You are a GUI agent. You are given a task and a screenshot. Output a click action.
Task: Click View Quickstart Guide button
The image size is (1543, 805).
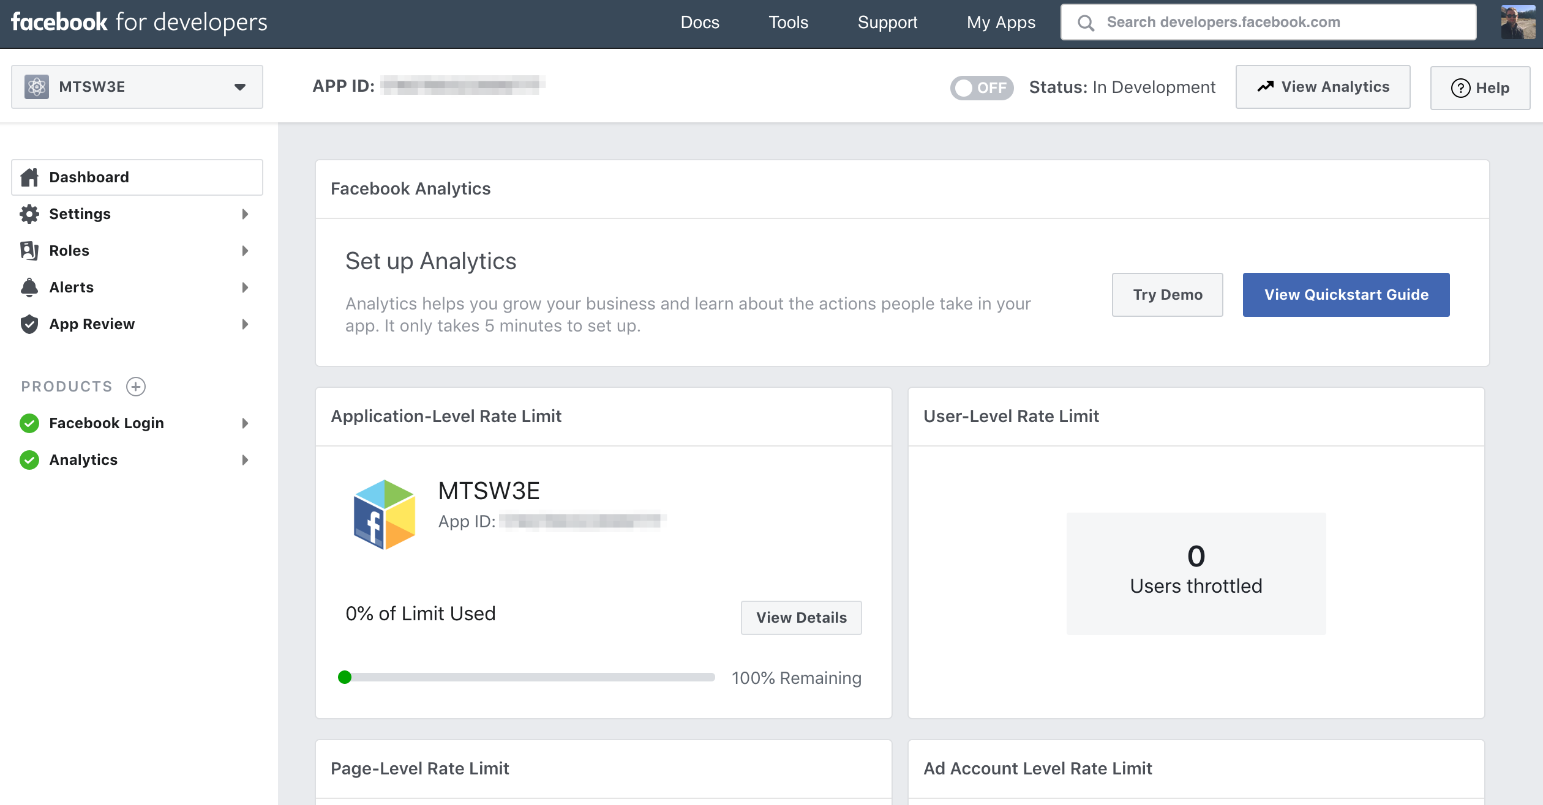click(x=1346, y=295)
